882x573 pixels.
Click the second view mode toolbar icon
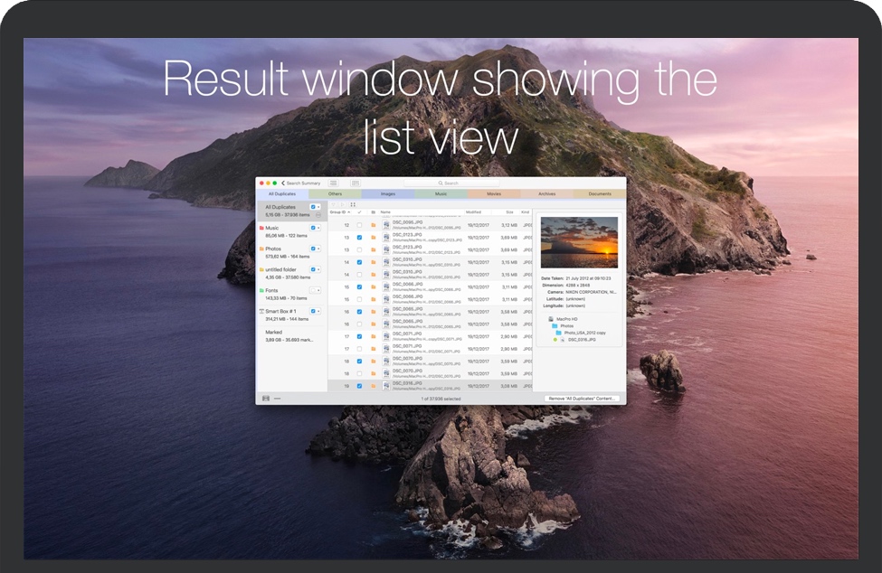coord(356,183)
